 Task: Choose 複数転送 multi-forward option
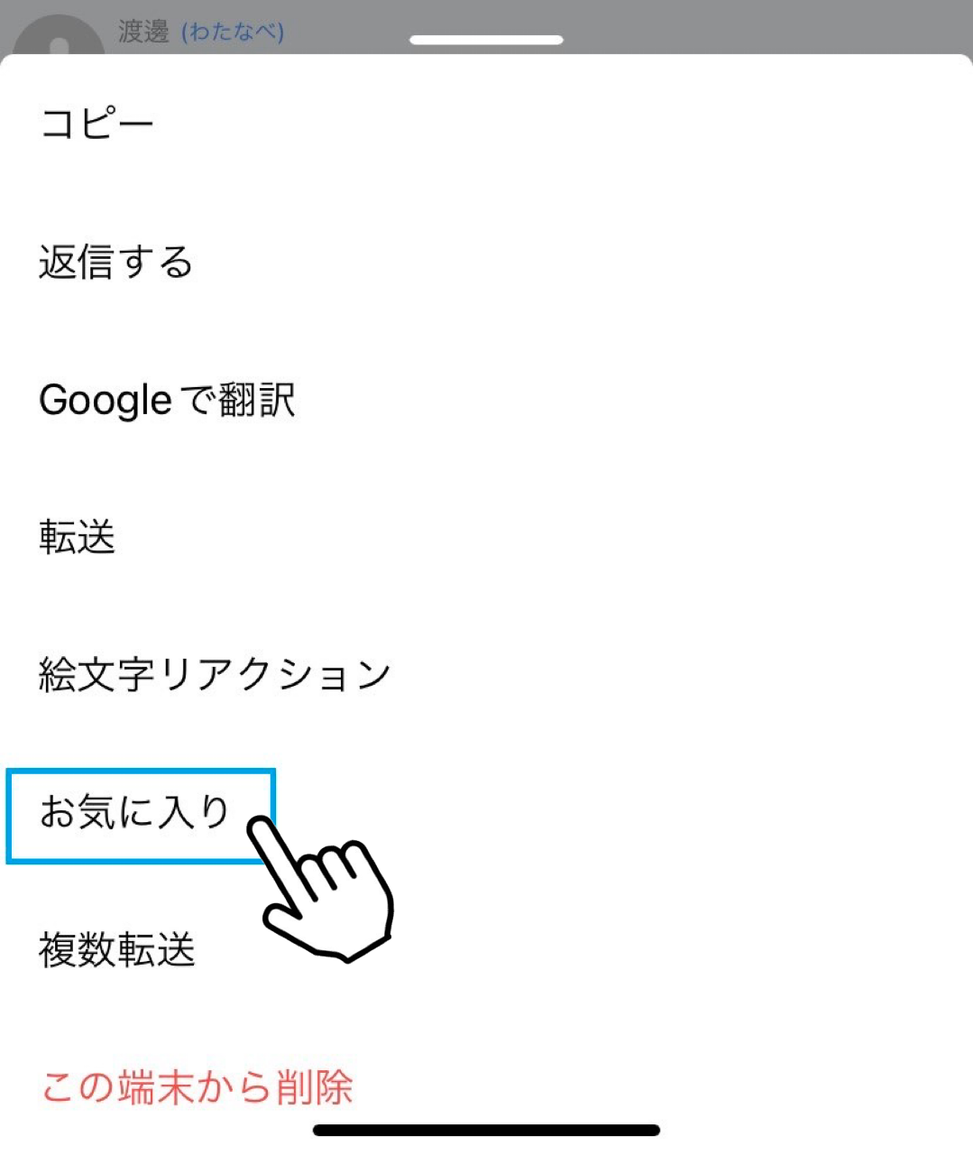(x=117, y=950)
